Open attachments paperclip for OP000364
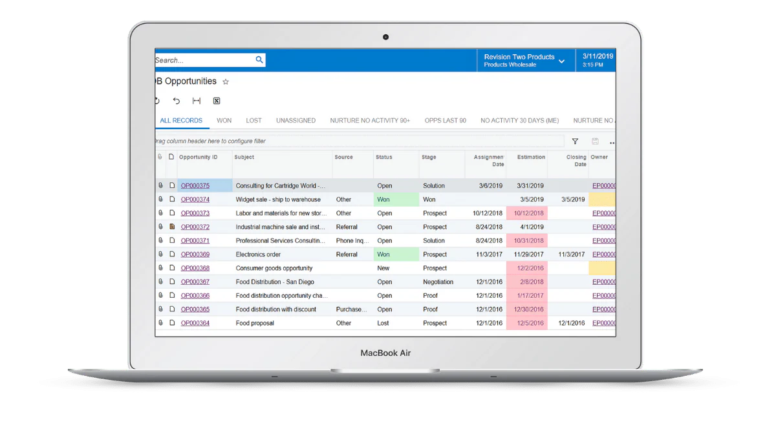Screen dimensions: 776x436 point(160,323)
